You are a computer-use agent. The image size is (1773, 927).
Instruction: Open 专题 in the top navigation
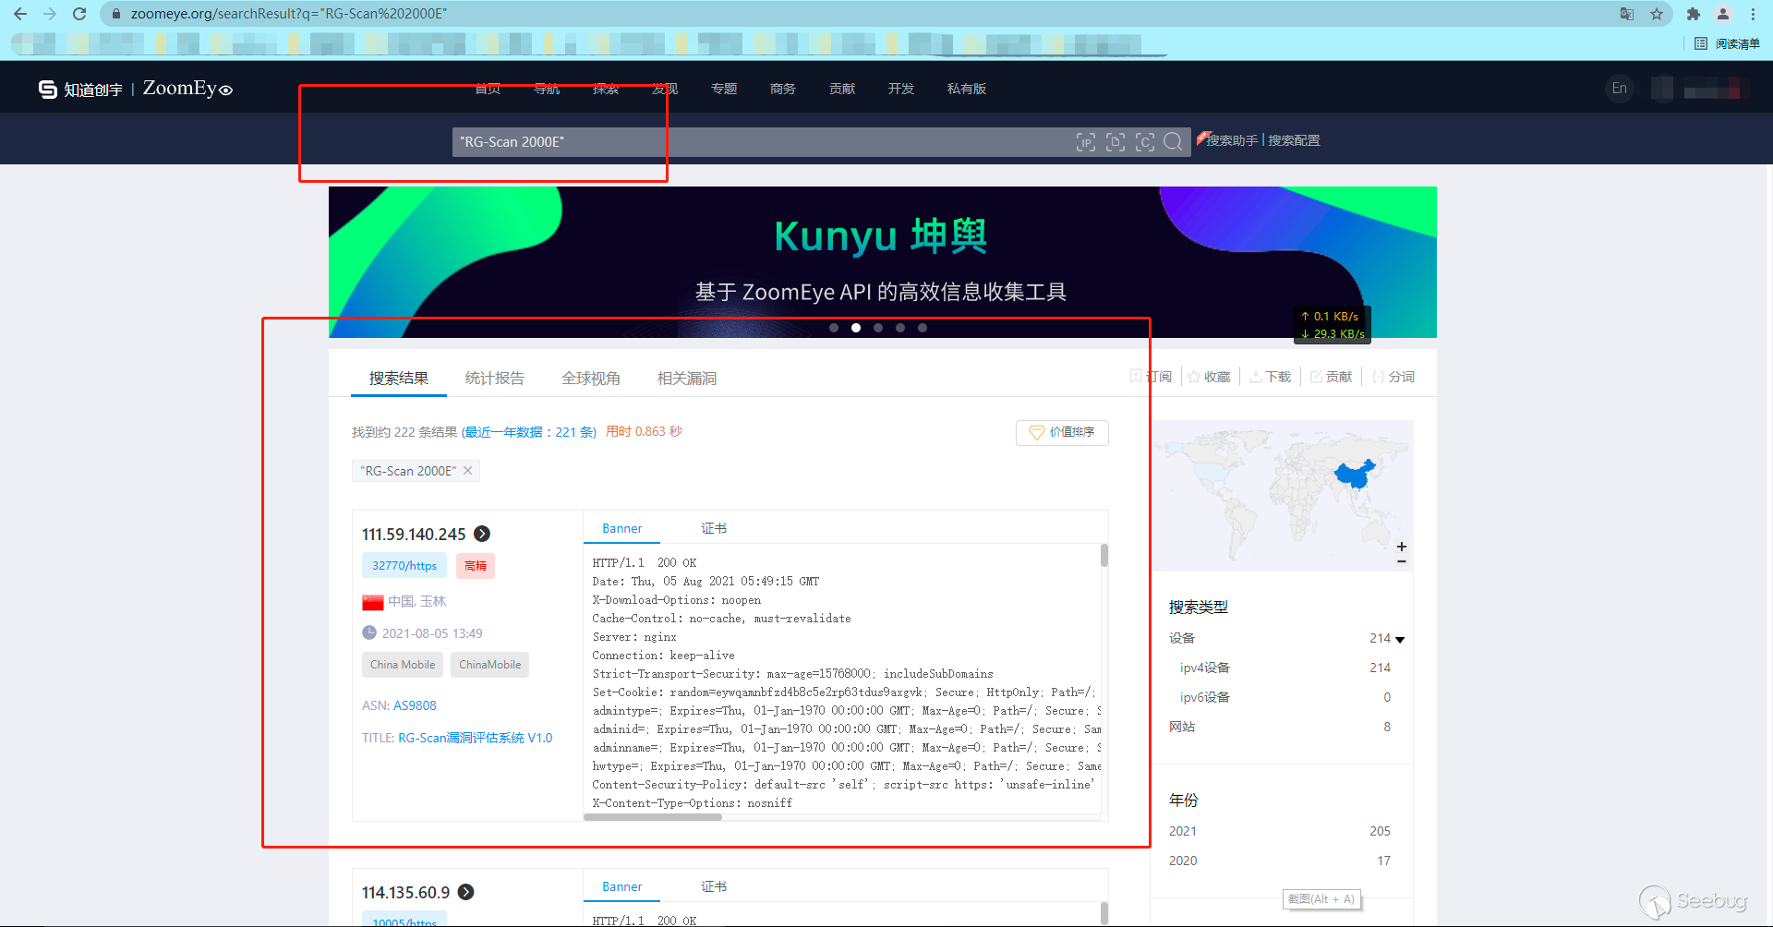(724, 89)
